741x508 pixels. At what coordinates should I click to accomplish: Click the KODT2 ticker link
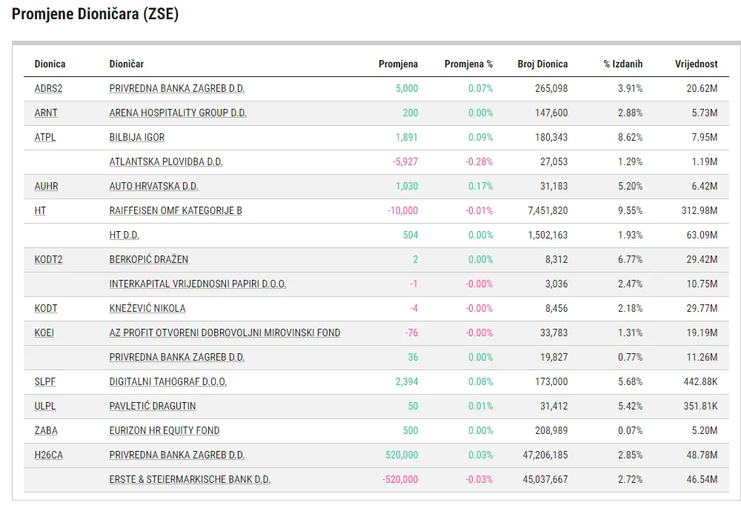point(48,259)
